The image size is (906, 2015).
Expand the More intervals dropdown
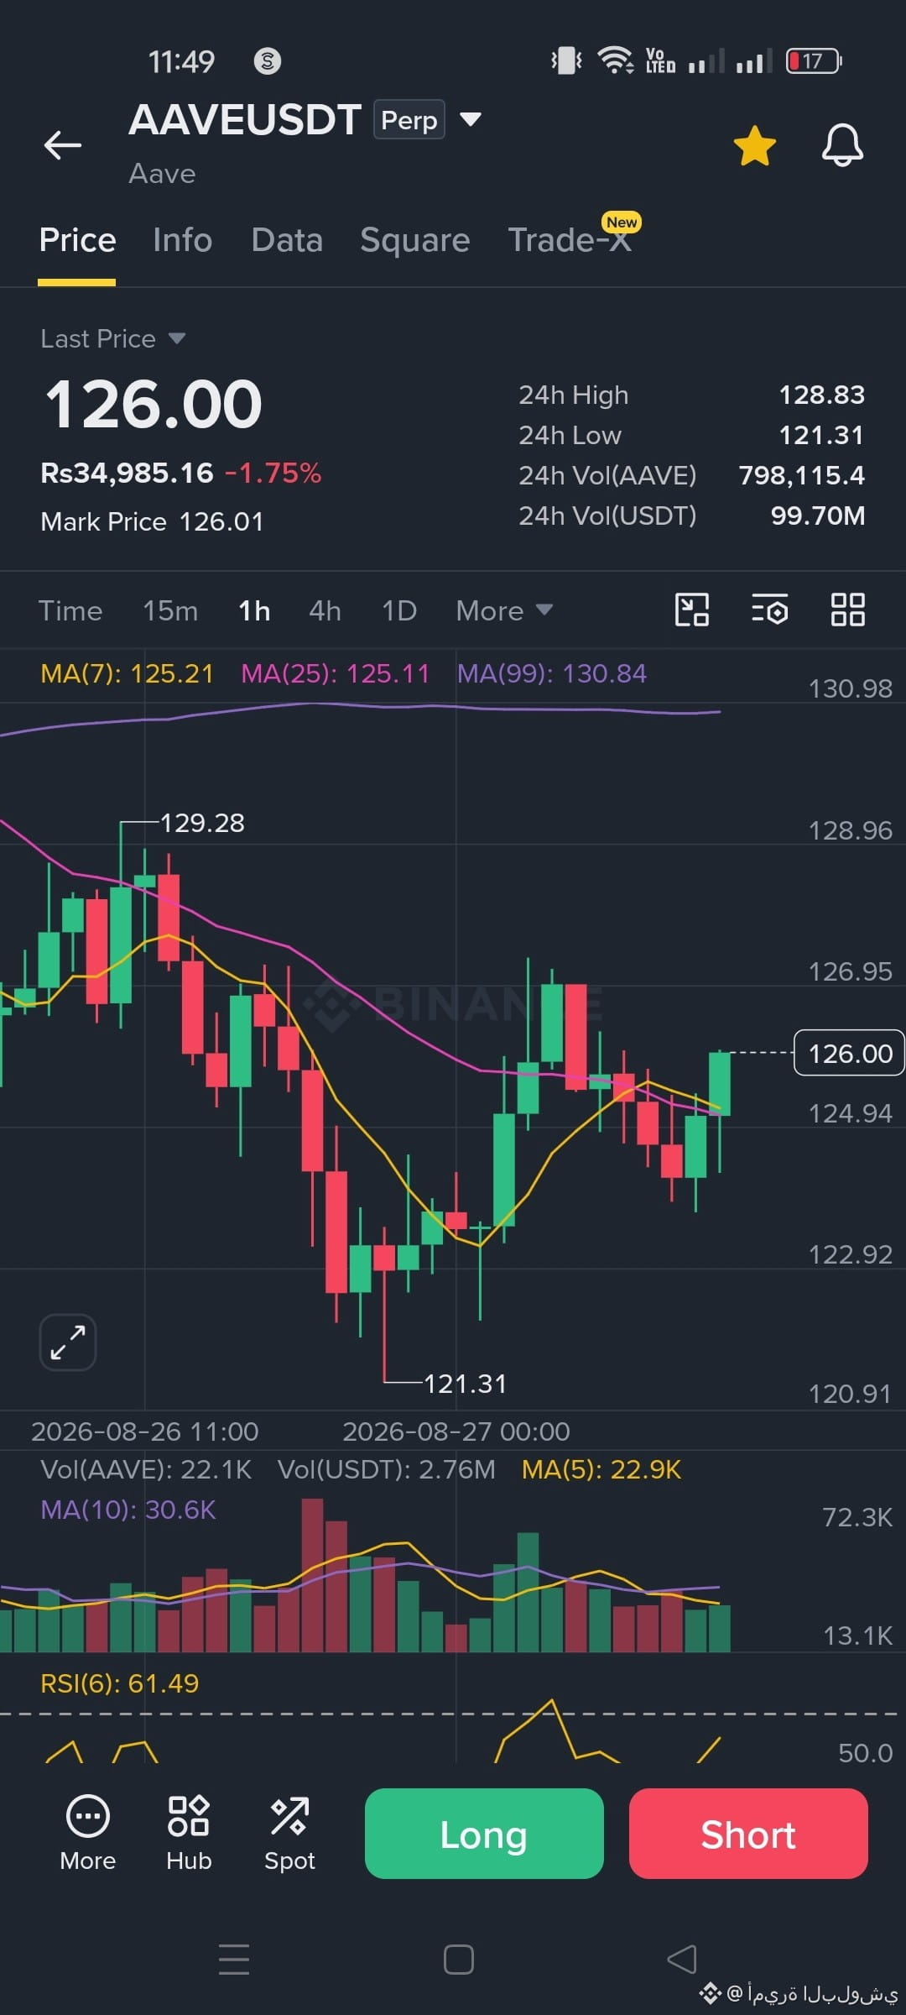pos(504,610)
